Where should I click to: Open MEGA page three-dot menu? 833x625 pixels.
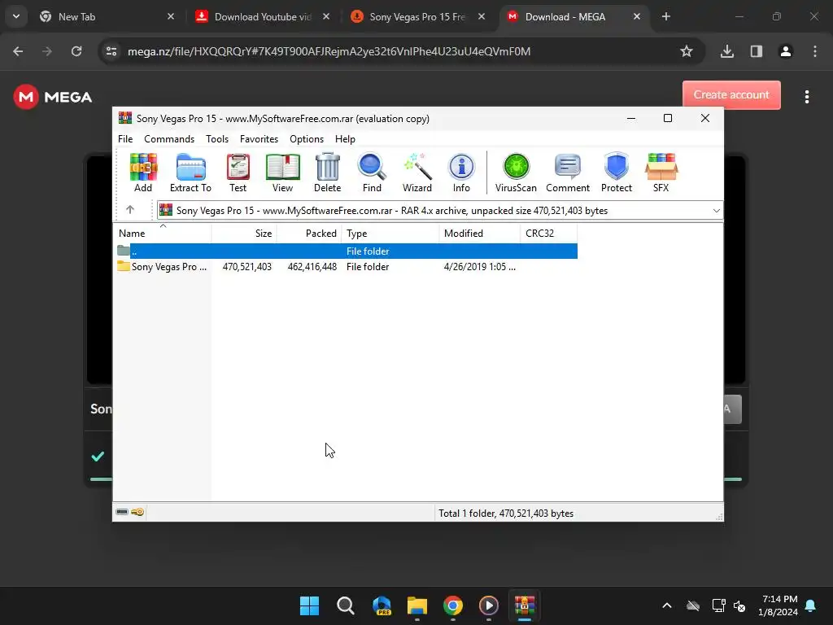[x=807, y=97]
